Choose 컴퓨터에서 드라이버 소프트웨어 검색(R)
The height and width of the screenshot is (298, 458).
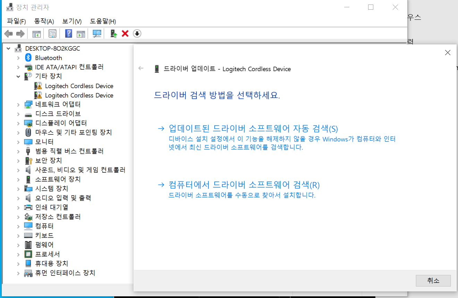(x=244, y=185)
